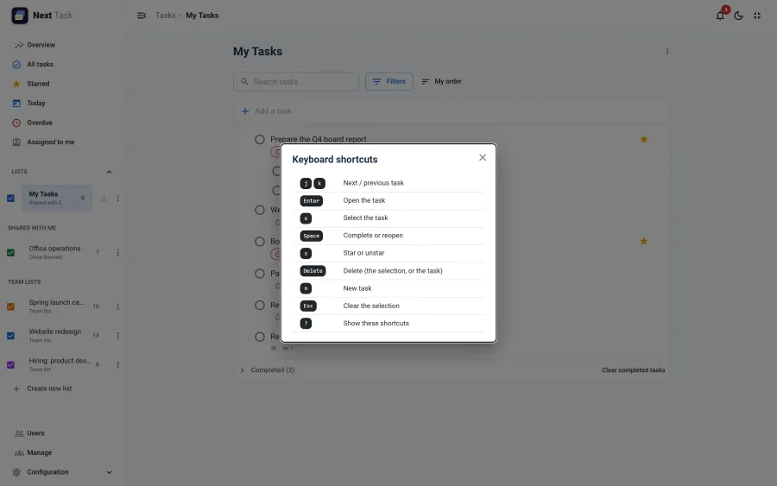Unstar Prepare the Q4 board report

[644, 139]
